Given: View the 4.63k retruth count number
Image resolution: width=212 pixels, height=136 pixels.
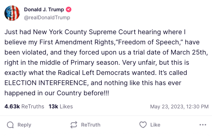Looking at the screenshot, I should point(12,107).
